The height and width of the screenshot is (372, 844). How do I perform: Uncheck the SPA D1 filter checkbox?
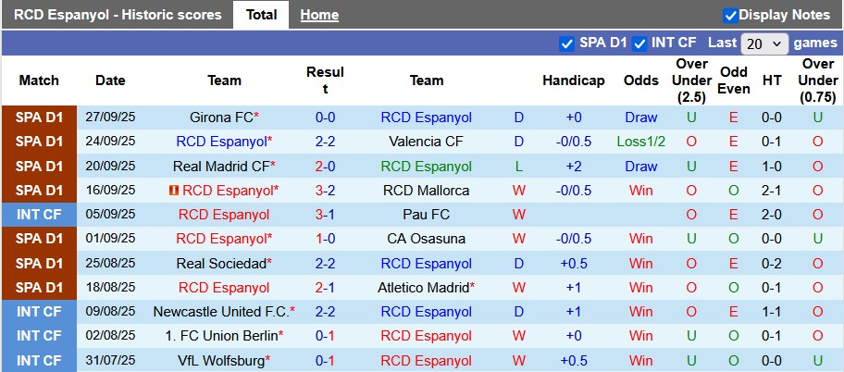pos(567,43)
